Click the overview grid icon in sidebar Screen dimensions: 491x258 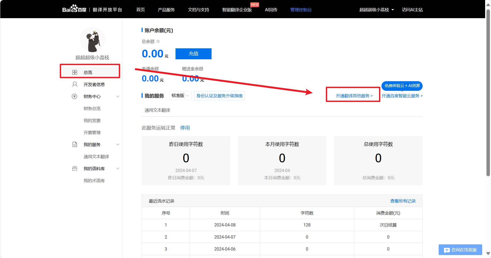point(75,72)
